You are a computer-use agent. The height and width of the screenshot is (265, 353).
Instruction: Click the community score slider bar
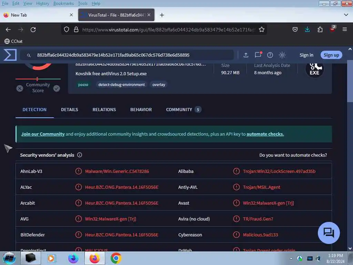pyautogui.click(x=38, y=79)
